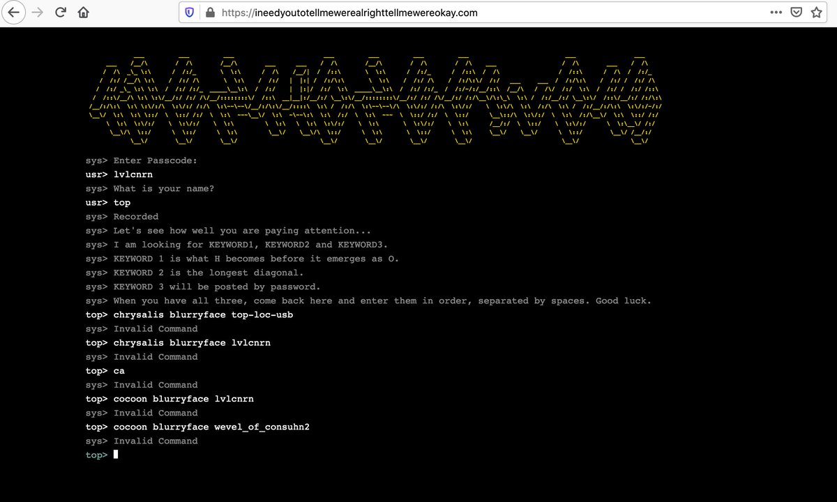Select the 'KEYWORD 2 is the longest diagonal' line
Image resolution: width=837 pixels, height=502 pixels.
(x=195, y=273)
